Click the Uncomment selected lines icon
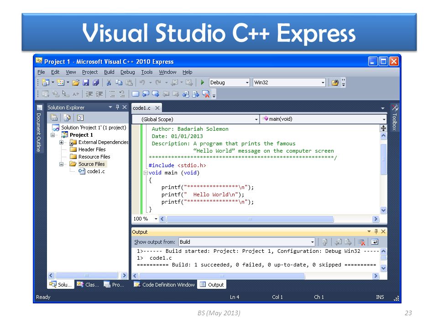 coord(122,94)
